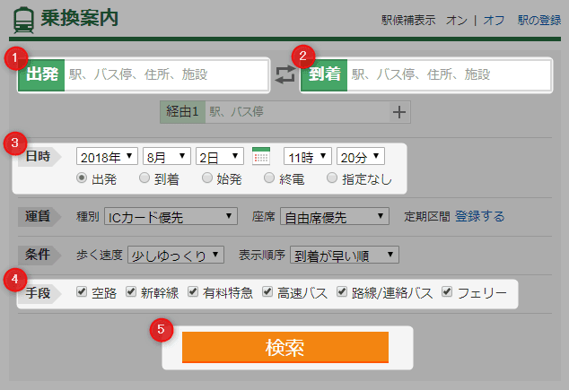
Task: Select the 到着 radio button
Action: click(144, 178)
